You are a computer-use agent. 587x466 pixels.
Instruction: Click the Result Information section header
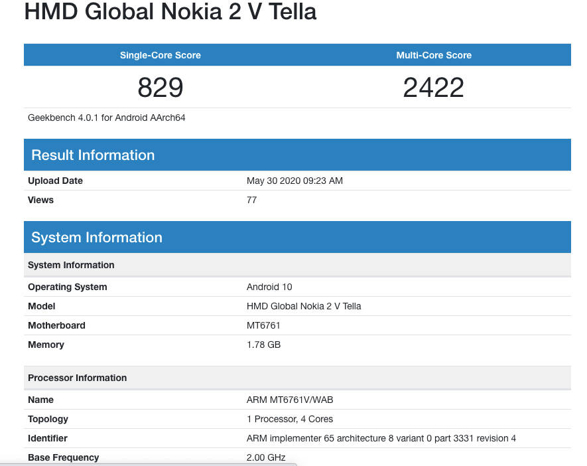point(297,155)
